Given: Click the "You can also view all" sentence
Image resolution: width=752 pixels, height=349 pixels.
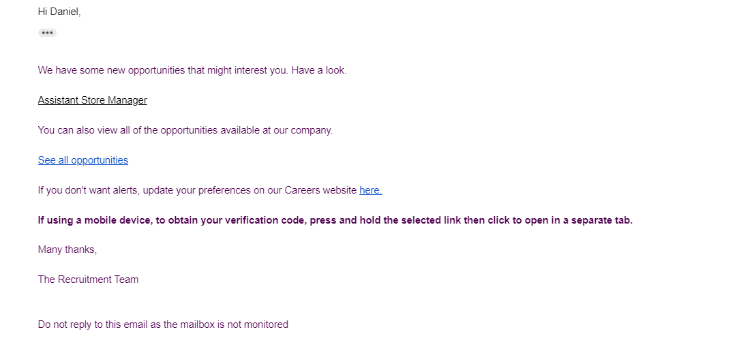Looking at the screenshot, I should click(185, 130).
